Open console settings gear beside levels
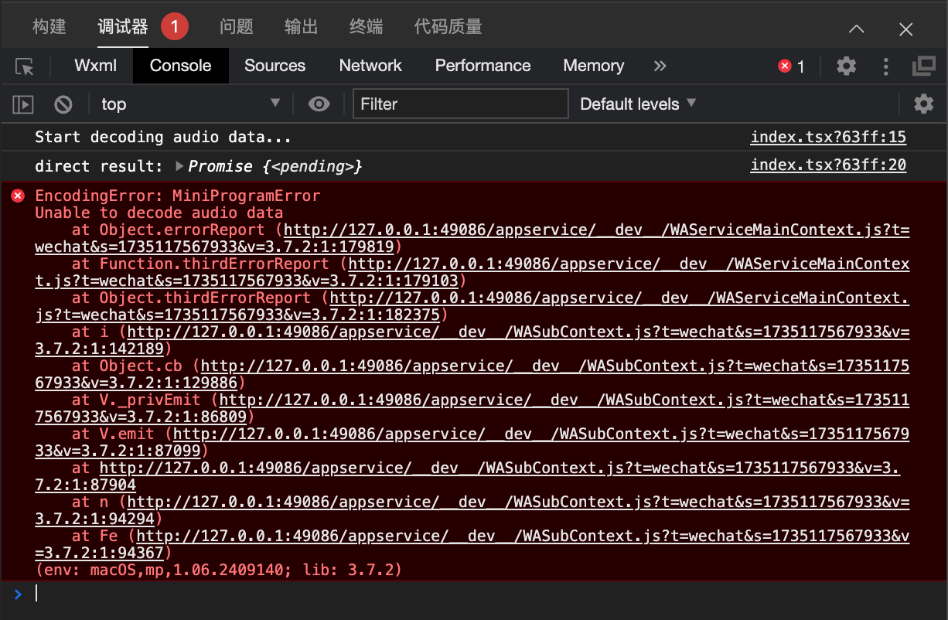 coord(924,104)
